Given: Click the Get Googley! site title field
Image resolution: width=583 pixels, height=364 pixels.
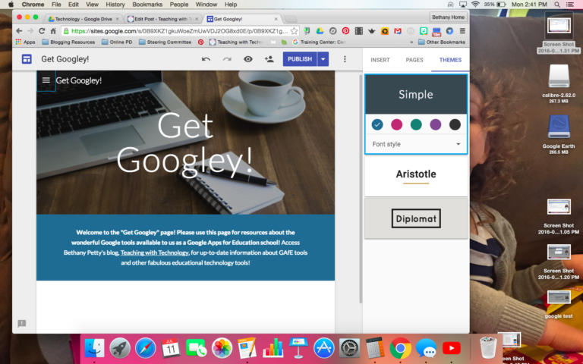Looking at the screenshot, I should pos(65,59).
